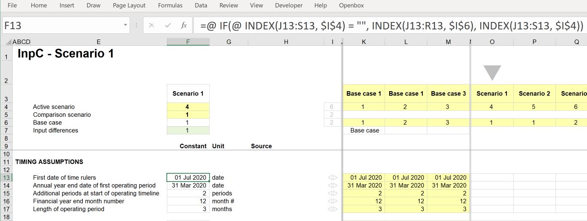Select K13 cell with 01 Jul 2020
This screenshot has width=587, height=221.
pyautogui.click(x=364, y=177)
